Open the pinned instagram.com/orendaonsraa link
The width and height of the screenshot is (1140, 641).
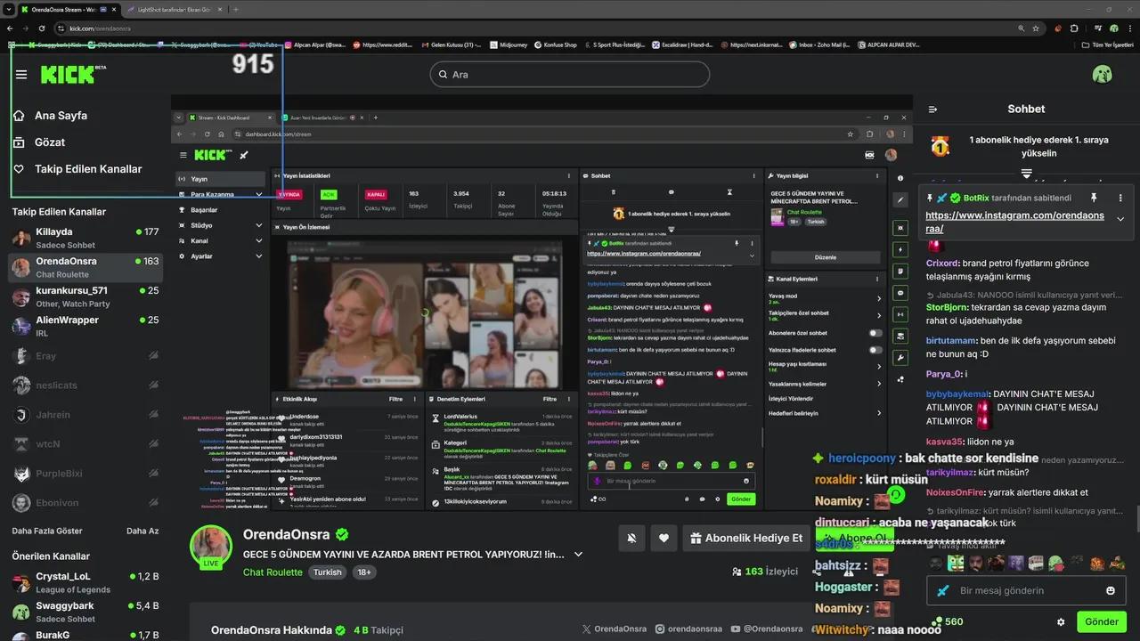click(x=1014, y=222)
